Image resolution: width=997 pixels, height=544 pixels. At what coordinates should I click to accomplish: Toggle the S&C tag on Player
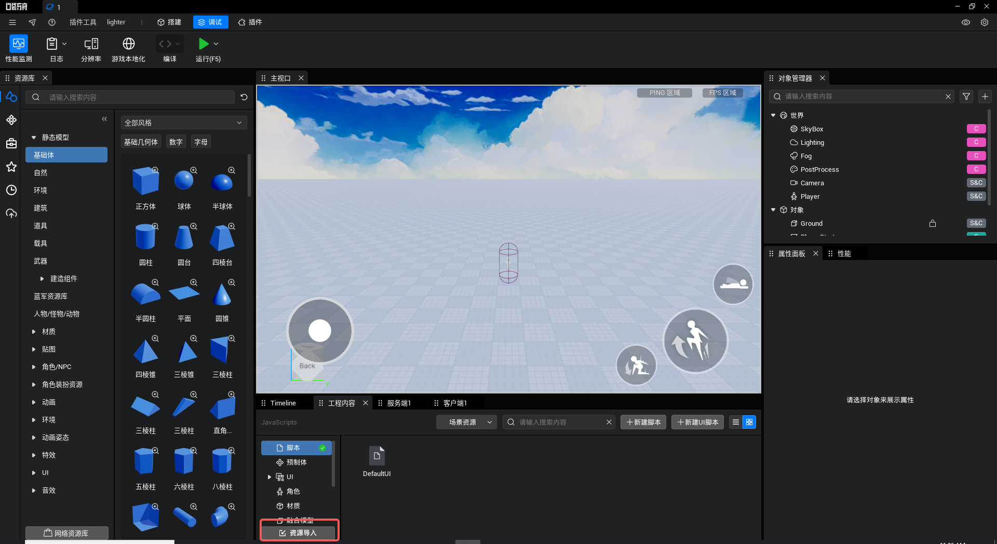pos(976,196)
